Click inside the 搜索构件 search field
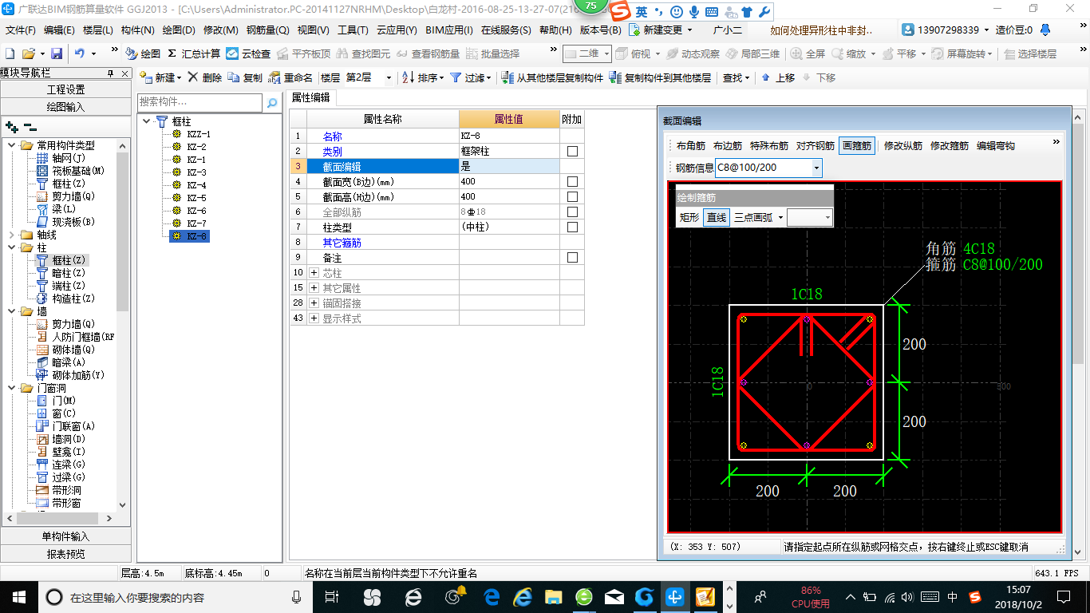The width and height of the screenshot is (1090, 613). click(x=199, y=102)
